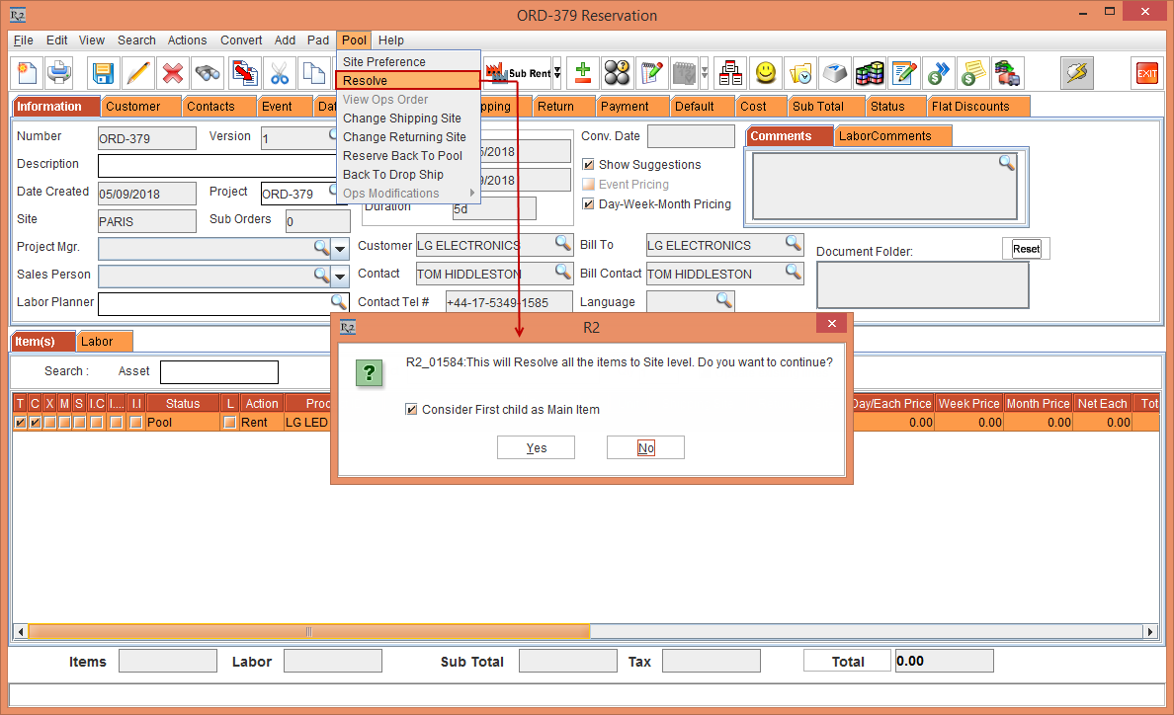Click the Print icon in toolbar

(59, 73)
